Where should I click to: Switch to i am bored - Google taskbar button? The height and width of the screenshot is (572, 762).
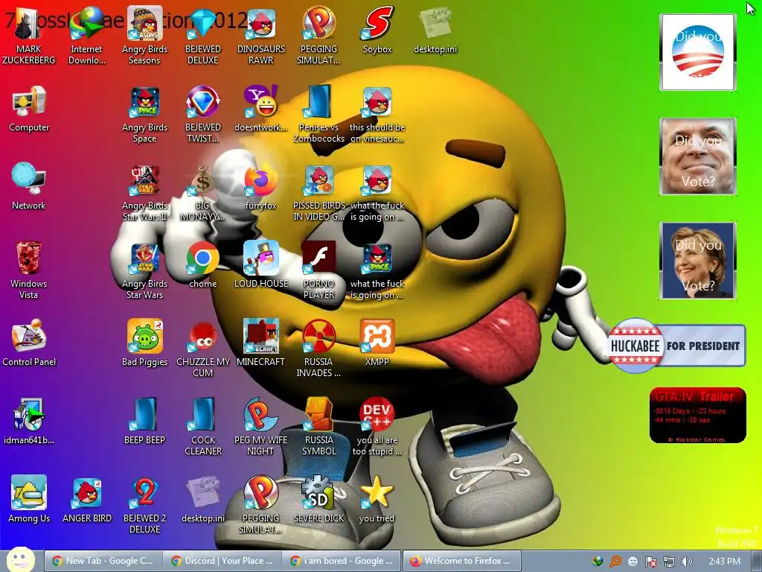342,561
